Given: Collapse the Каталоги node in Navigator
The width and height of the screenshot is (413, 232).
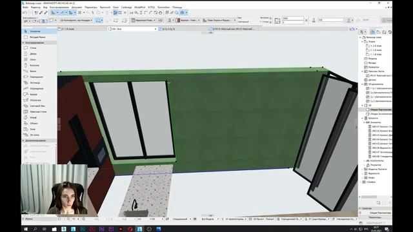Looking at the screenshot, I should pyautogui.click(x=363, y=118).
